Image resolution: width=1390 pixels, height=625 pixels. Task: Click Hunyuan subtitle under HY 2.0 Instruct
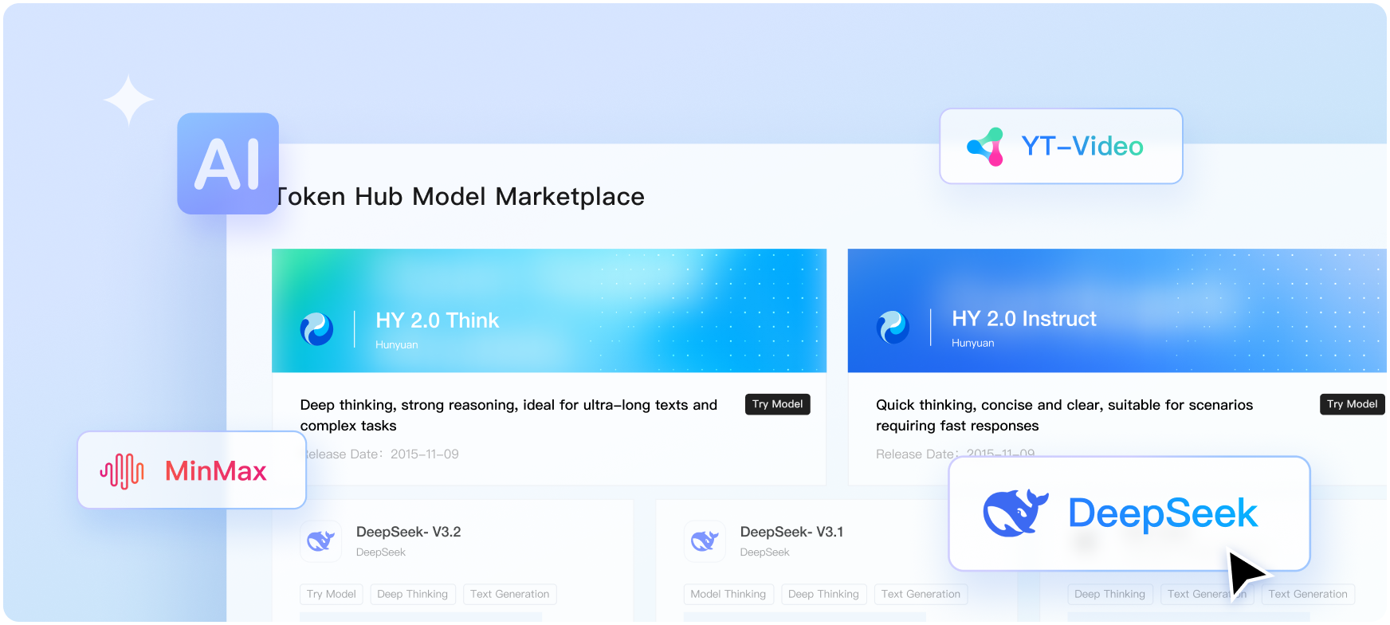(x=973, y=344)
